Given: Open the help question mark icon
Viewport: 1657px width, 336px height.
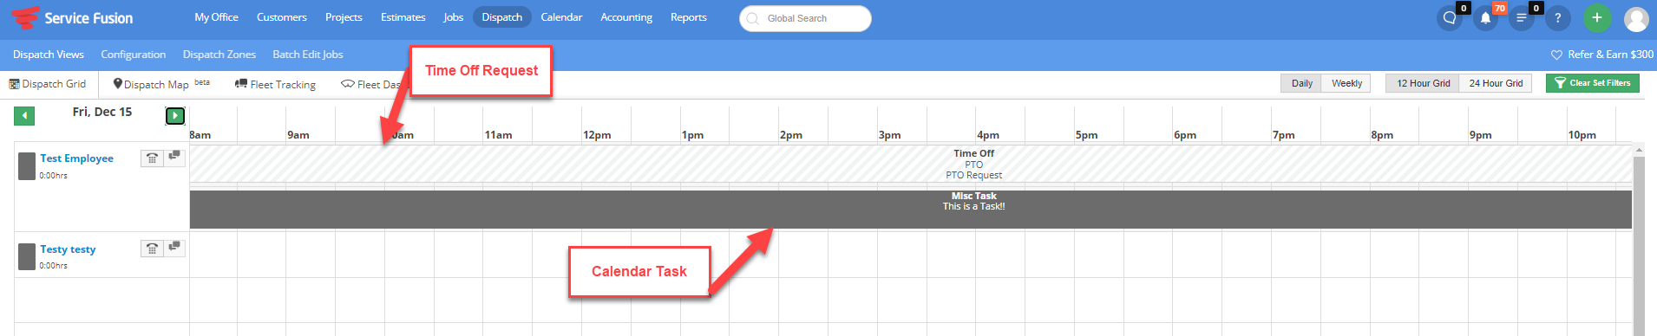Looking at the screenshot, I should (x=1557, y=18).
